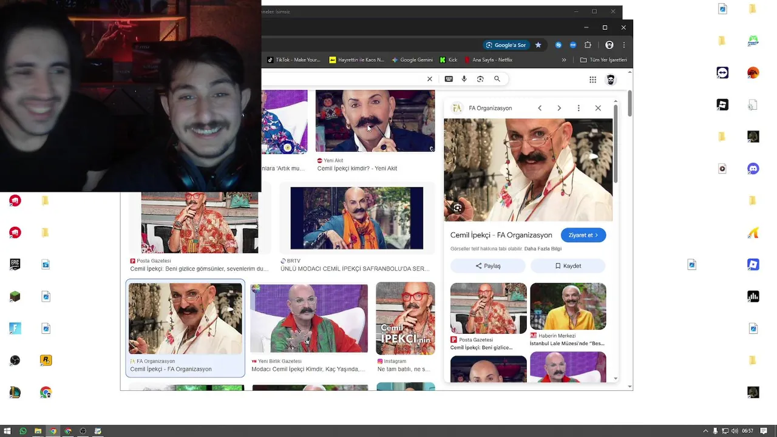The width and height of the screenshot is (777, 437).
Task: Open the on-screen keyboard input tool
Action: coord(449,79)
